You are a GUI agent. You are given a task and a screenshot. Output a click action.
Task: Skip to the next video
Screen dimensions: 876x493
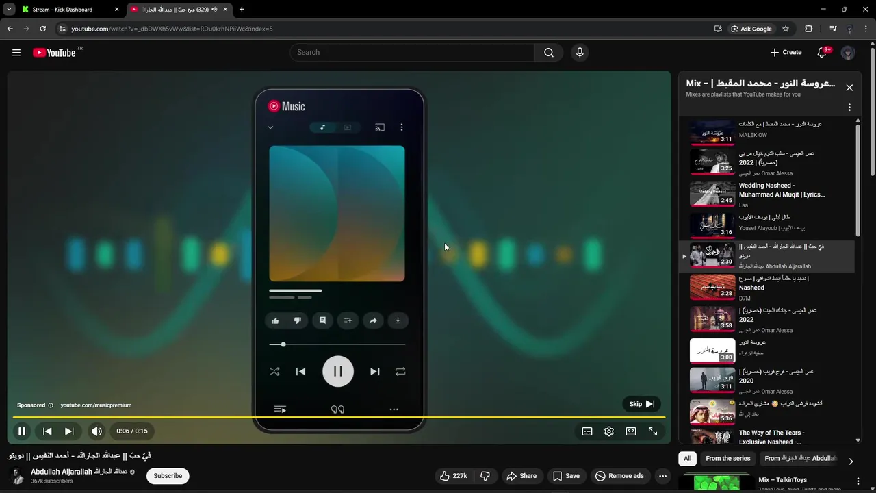[x=69, y=431]
